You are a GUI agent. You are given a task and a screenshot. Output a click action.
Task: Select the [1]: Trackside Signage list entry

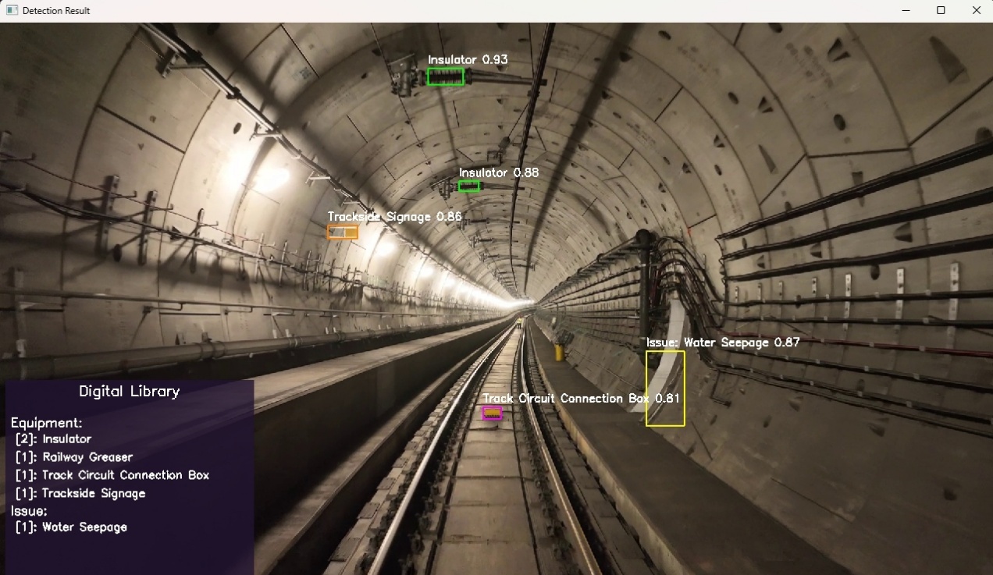click(80, 493)
